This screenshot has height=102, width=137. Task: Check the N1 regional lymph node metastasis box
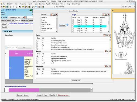pyautogui.click(x=37, y=59)
